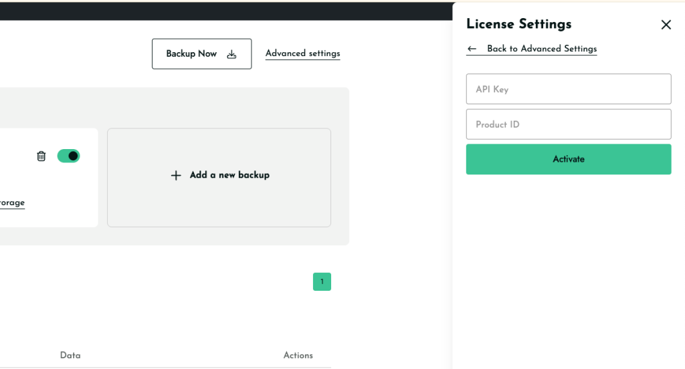Go Back to Advanced Settings
Image resolution: width=685 pixels, height=369 pixels.
[532, 49]
